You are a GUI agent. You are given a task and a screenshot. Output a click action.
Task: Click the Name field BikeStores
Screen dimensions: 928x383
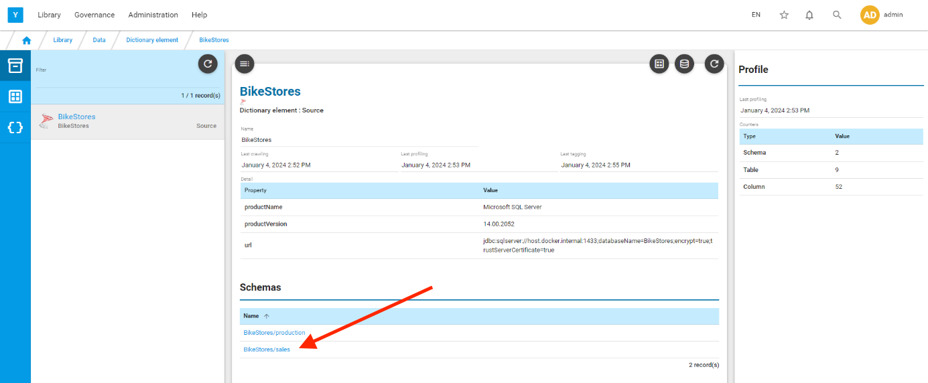(359, 140)
